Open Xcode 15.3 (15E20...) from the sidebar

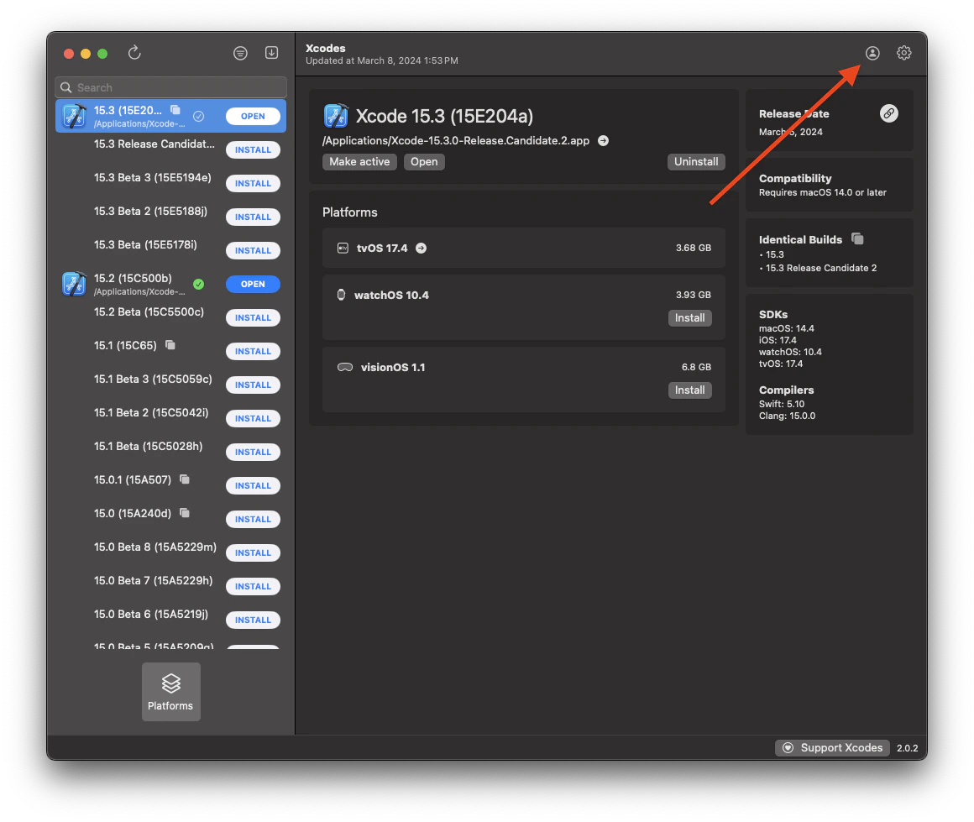click(253, 116)
